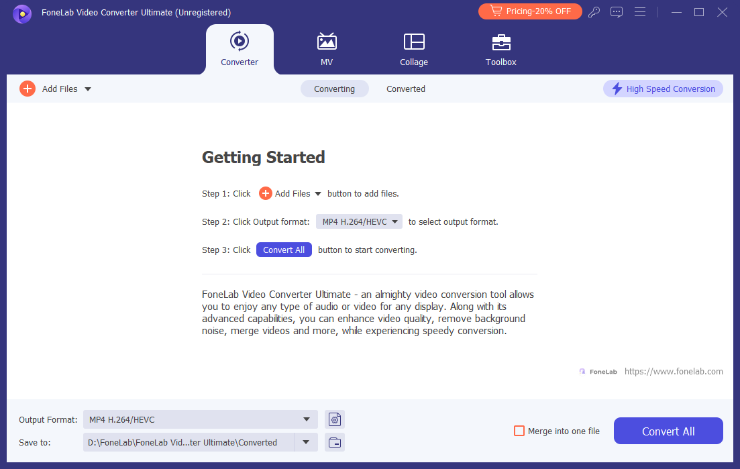The height and width of the screenshot is (469, 740).
Task: Toggle High Speed Conversion
Action: pos(662,88)
